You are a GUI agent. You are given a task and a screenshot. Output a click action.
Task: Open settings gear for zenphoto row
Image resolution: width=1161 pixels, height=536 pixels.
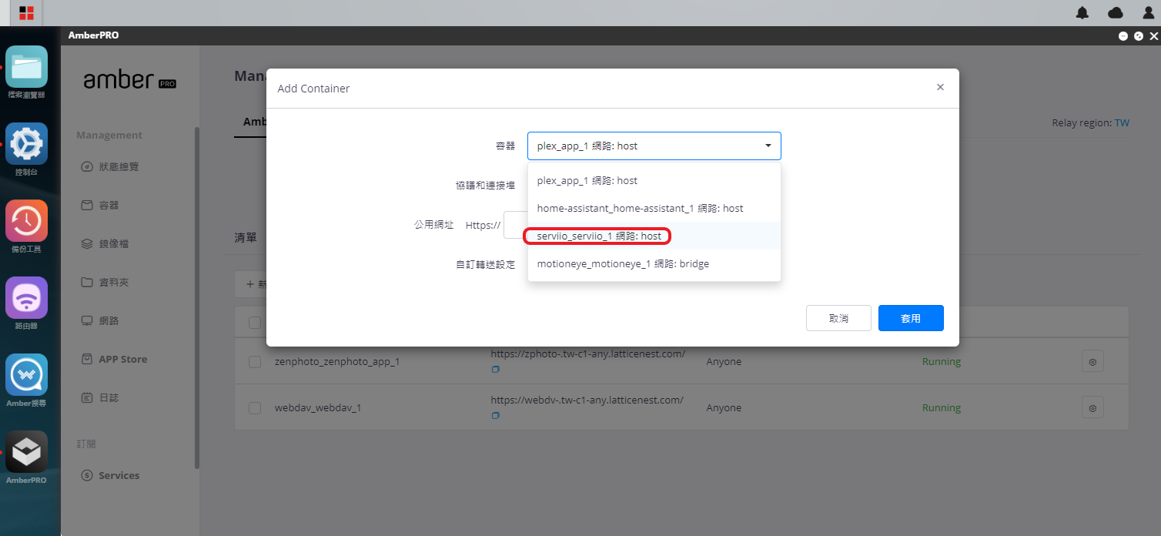coord(1092,361)
